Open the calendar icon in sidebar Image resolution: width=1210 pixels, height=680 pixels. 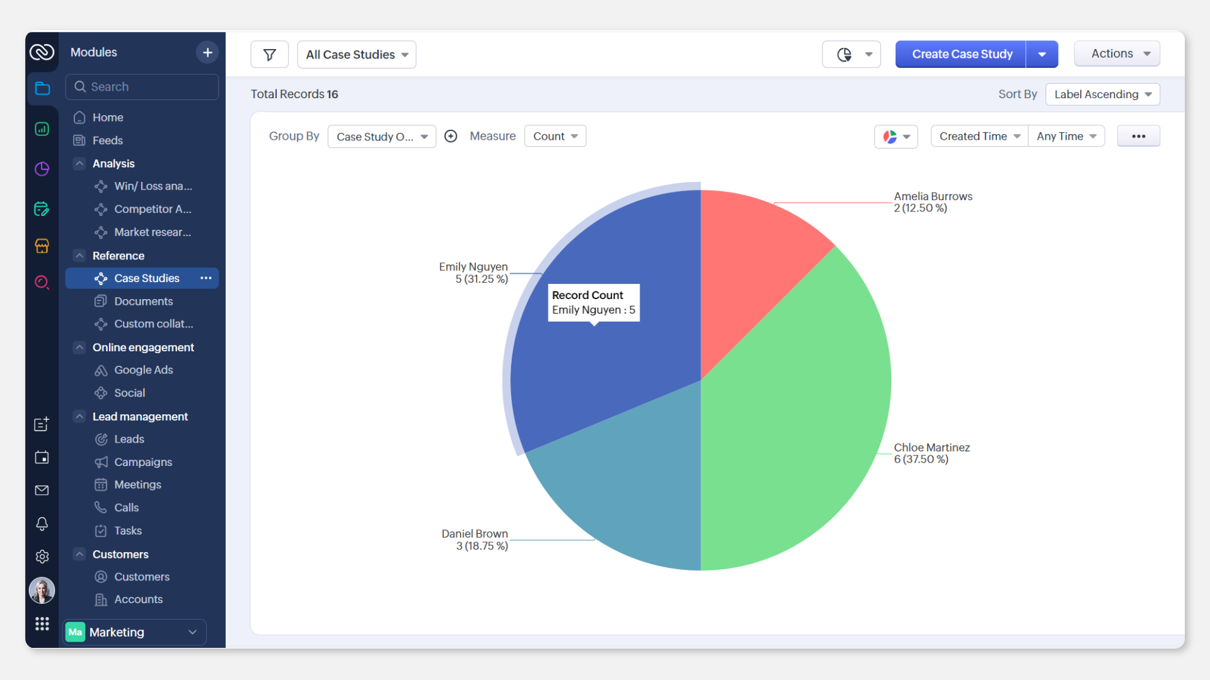point(42,458)
